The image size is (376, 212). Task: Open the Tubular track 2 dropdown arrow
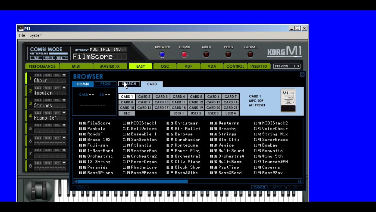tap(64, 88)
